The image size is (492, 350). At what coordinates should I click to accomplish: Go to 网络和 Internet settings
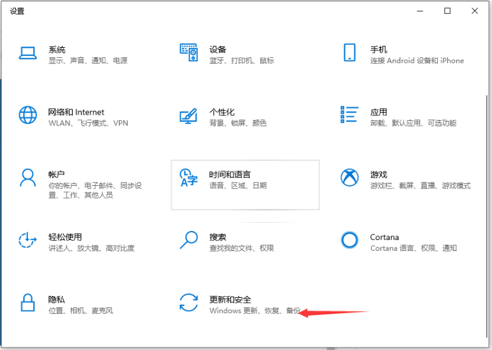coord(76,112)
